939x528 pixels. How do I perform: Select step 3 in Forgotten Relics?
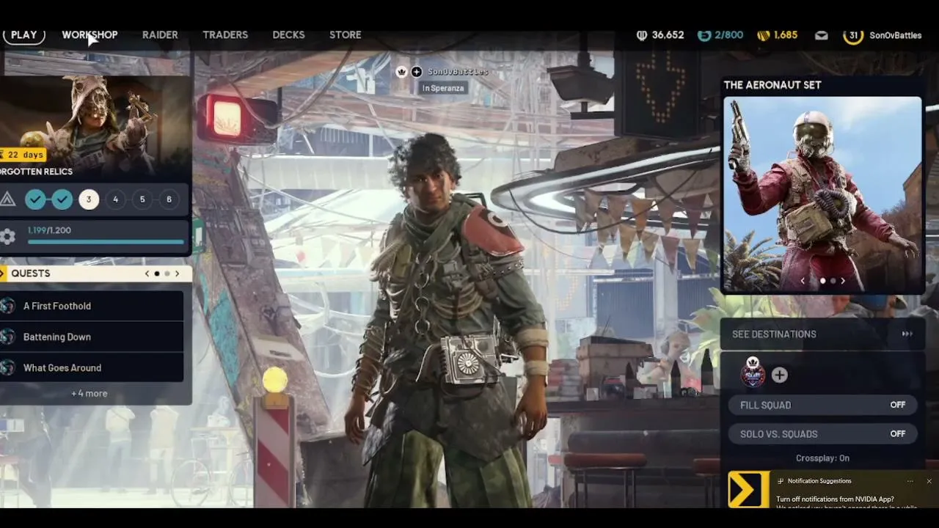point(89,199)
